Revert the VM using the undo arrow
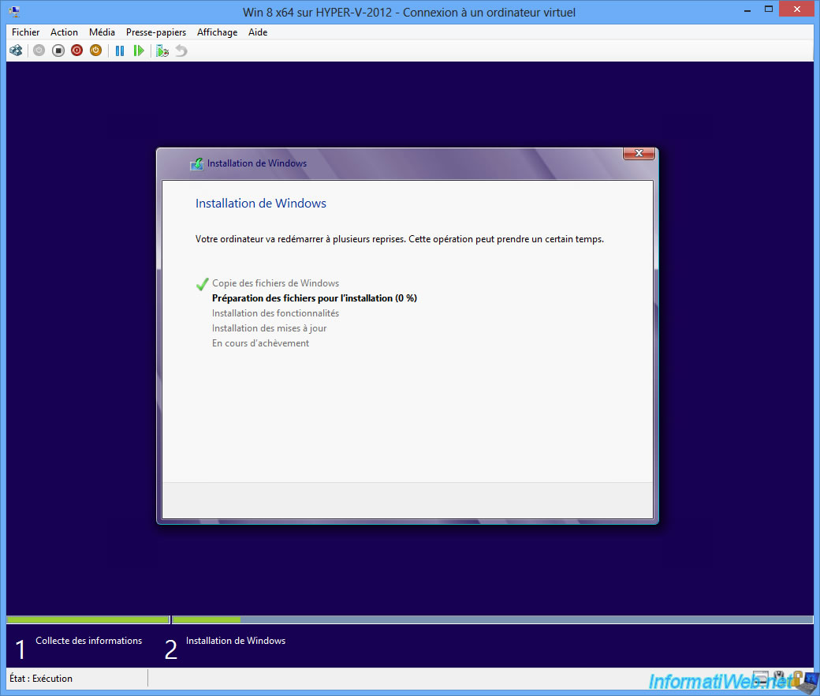This screenshot has width=820, height=696. pyautogui.click(x=181, y=51)
